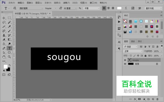
Task: Click the 3D text button
Action: point(140,8)
